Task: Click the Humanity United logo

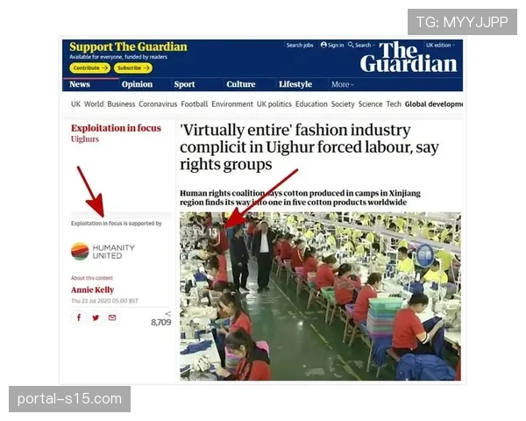Action: click(103, 252)
